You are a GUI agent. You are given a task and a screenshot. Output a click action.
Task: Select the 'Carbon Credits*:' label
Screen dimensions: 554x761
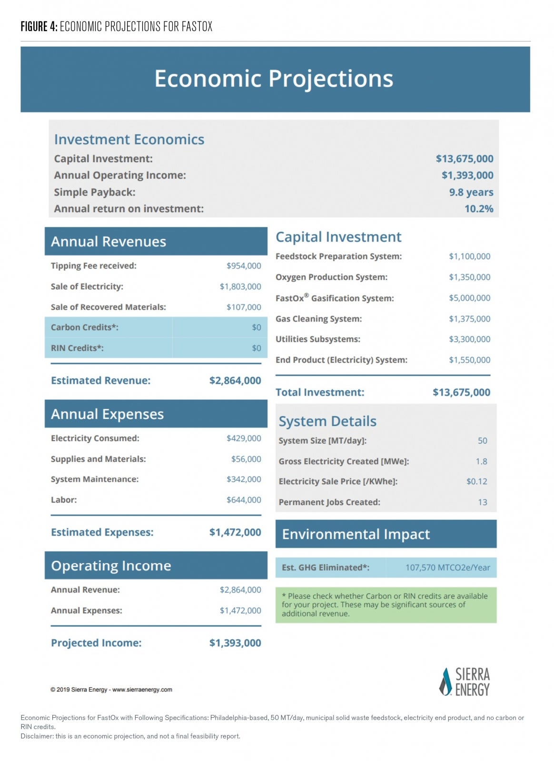pyautogui.click(x=85, y=327)
